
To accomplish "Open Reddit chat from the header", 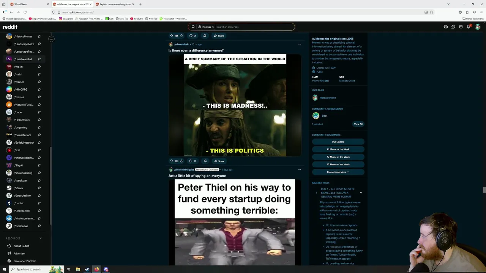I will pyautogui.click(x=453, y=27).
